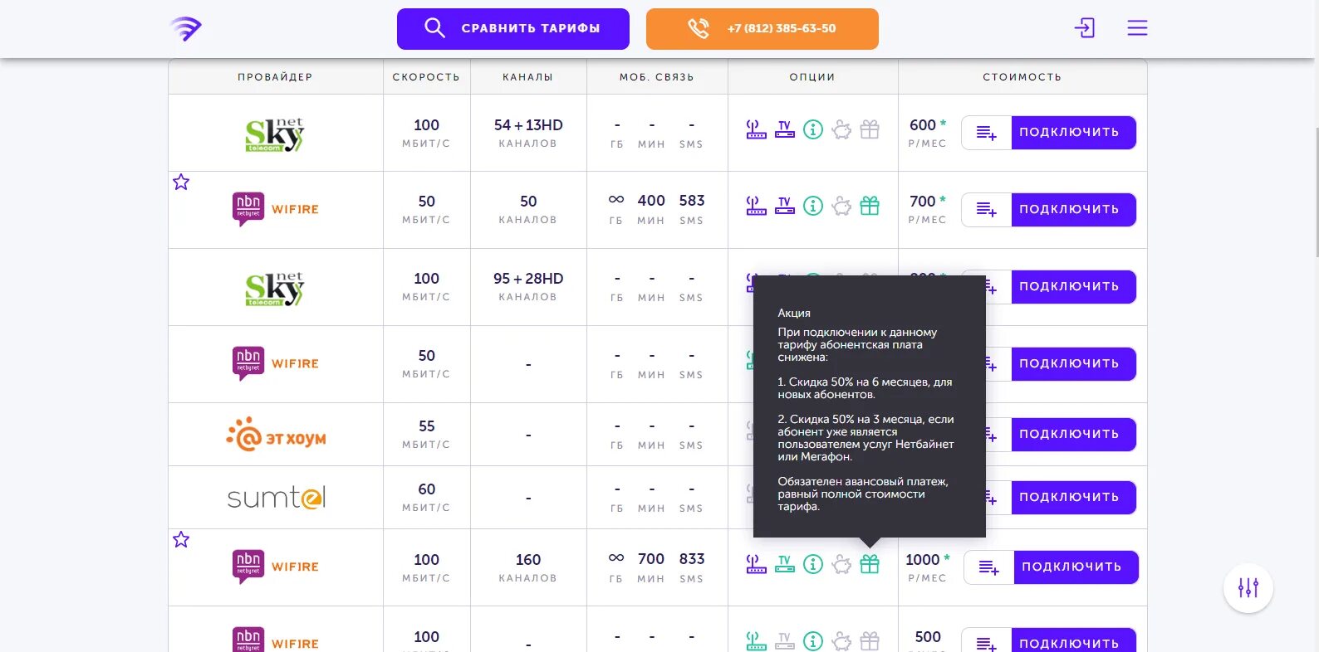This screenshot has width=1319, height=652.
Task: Toggle the favorite star on the 1000 ₽ Wifire tariff
Action: (181, 540)
